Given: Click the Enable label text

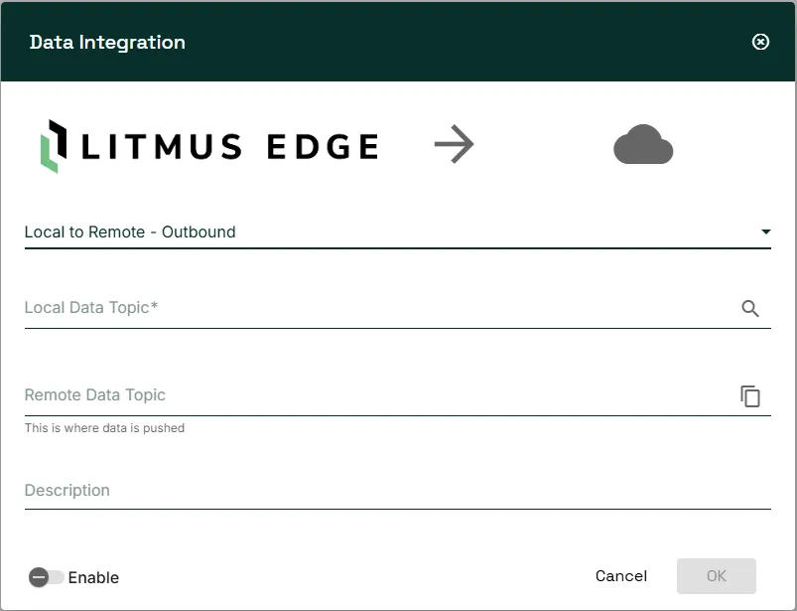Looking at the screenshot, I should 93,577.
